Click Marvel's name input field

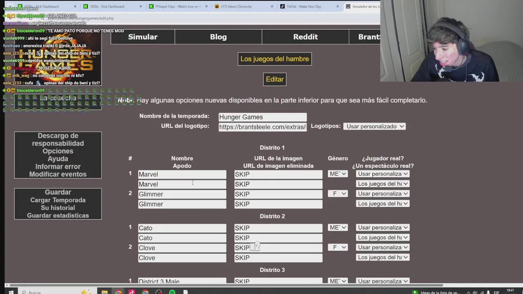click(x=182, y=174)
